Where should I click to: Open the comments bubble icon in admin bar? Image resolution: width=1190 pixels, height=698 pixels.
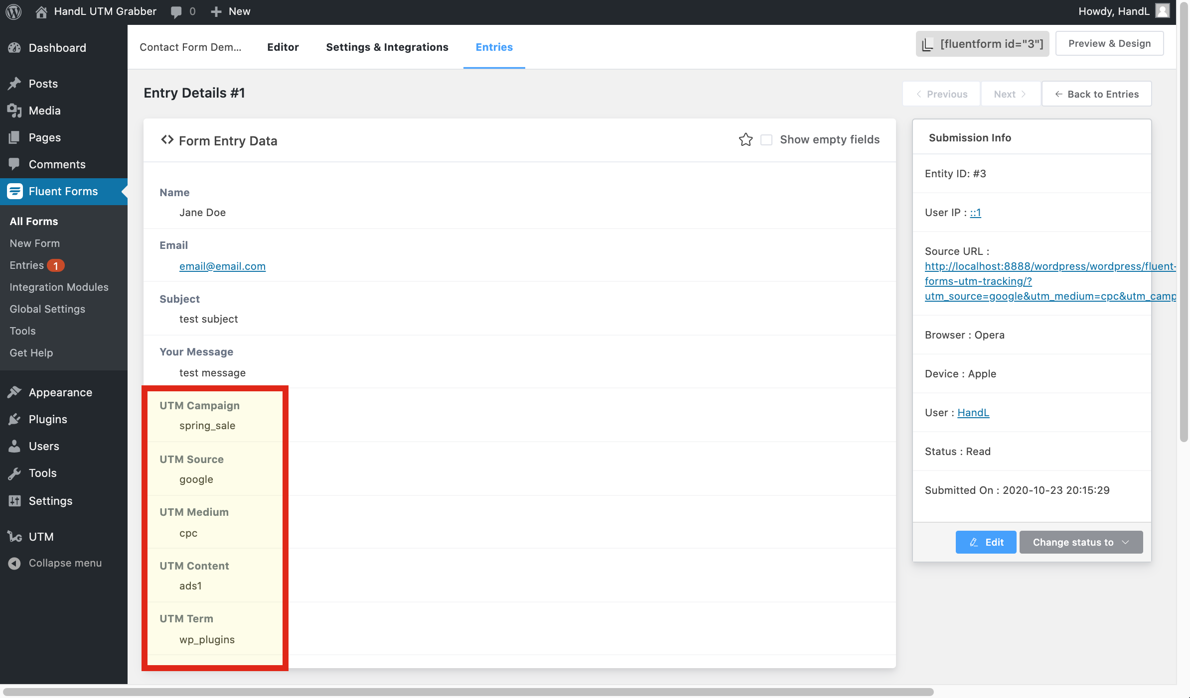176,11
